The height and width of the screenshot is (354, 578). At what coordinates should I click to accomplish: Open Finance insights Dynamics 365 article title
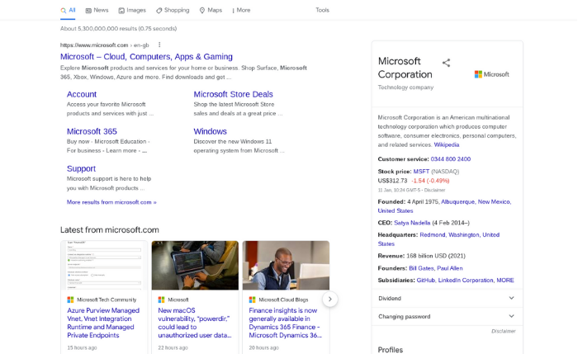pyautogui.click(x=286, y=323)
